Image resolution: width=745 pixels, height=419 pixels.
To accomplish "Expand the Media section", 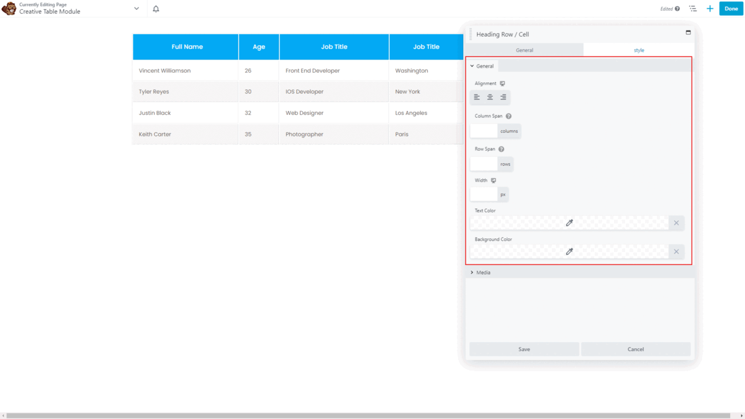I will [483, 272].
